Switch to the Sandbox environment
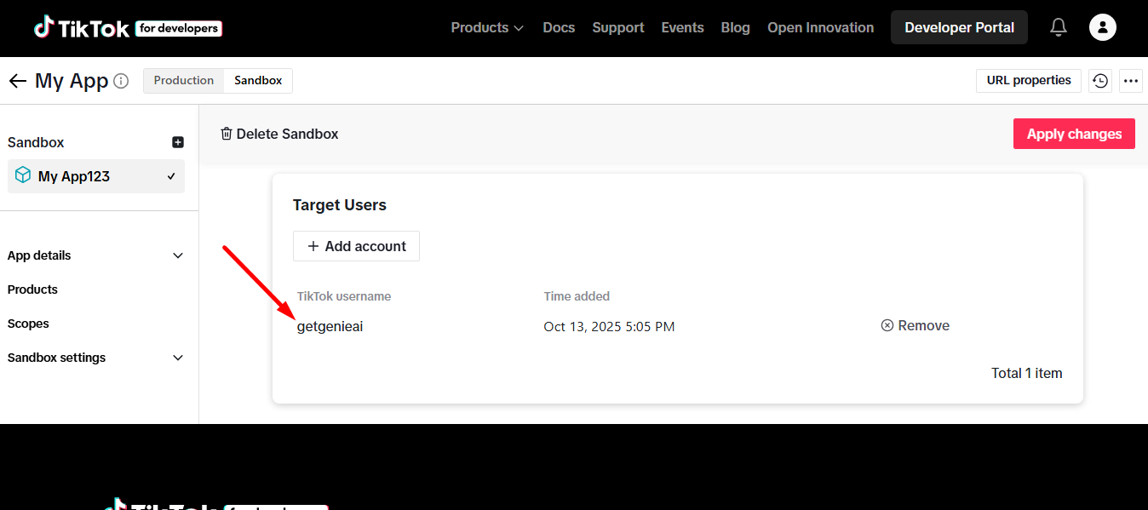Image resolution: width=1148 pixels, height=510 pixels. click(x=258, y=81)
